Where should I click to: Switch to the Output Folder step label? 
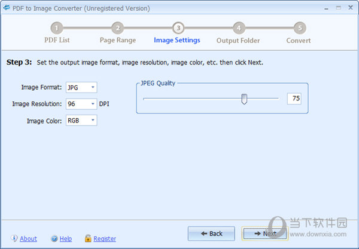coord(238,41)
